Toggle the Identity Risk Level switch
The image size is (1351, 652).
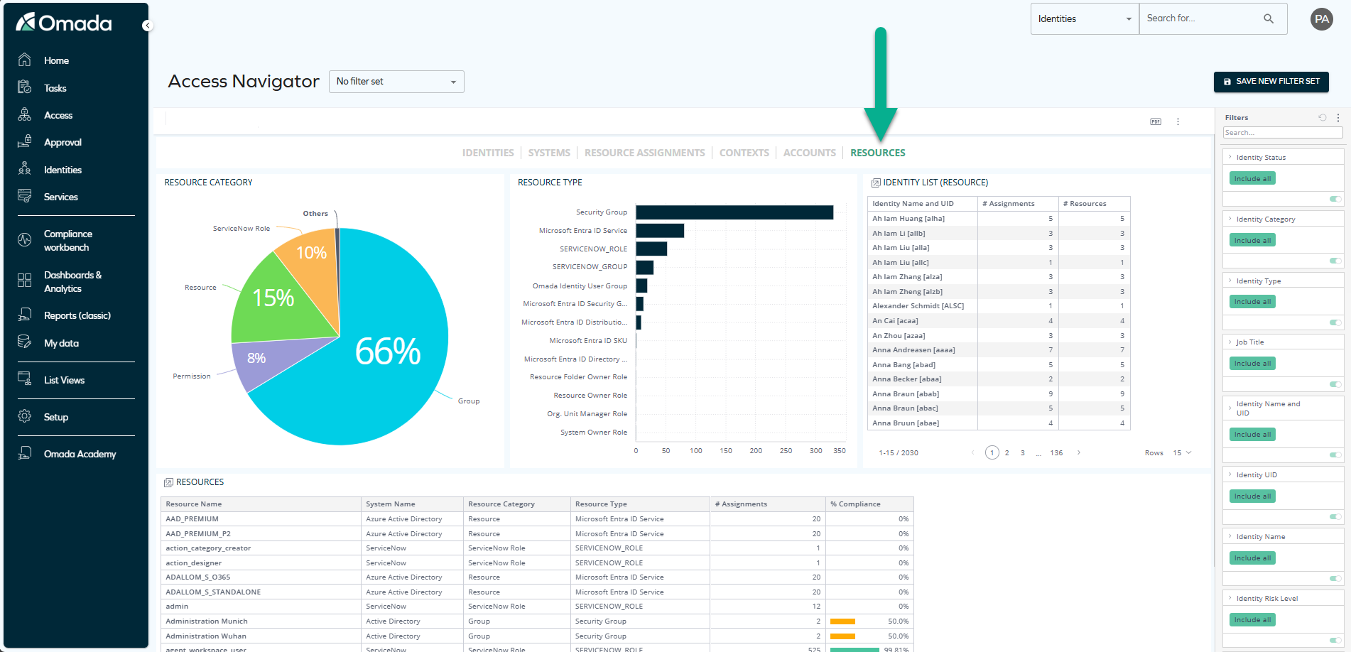click(x=1335, y=640)
